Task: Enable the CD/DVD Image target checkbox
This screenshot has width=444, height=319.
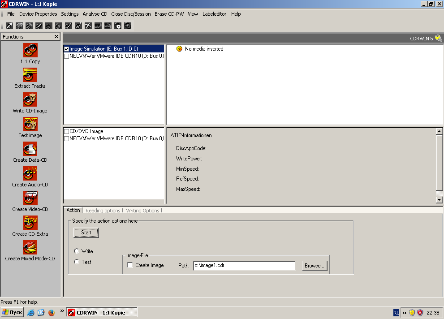Action: [67, 131]
